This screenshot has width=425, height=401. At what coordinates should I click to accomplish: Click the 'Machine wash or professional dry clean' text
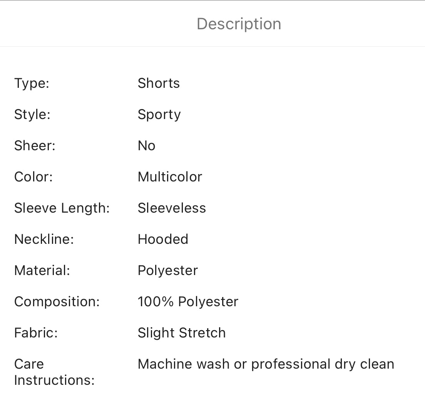click(x=266, y=364)
